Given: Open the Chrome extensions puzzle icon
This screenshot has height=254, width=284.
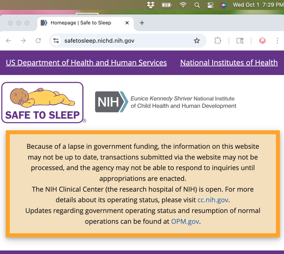Looking at the screenshot, I should coord(217,40).
